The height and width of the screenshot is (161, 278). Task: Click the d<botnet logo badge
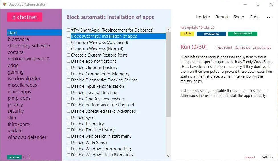click(x=25, y=17)
